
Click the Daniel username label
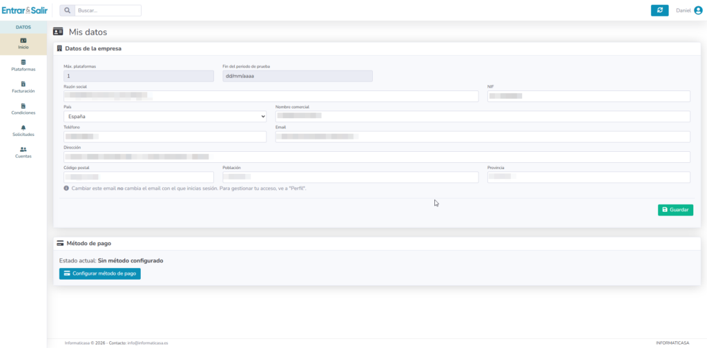click(684, 11)
